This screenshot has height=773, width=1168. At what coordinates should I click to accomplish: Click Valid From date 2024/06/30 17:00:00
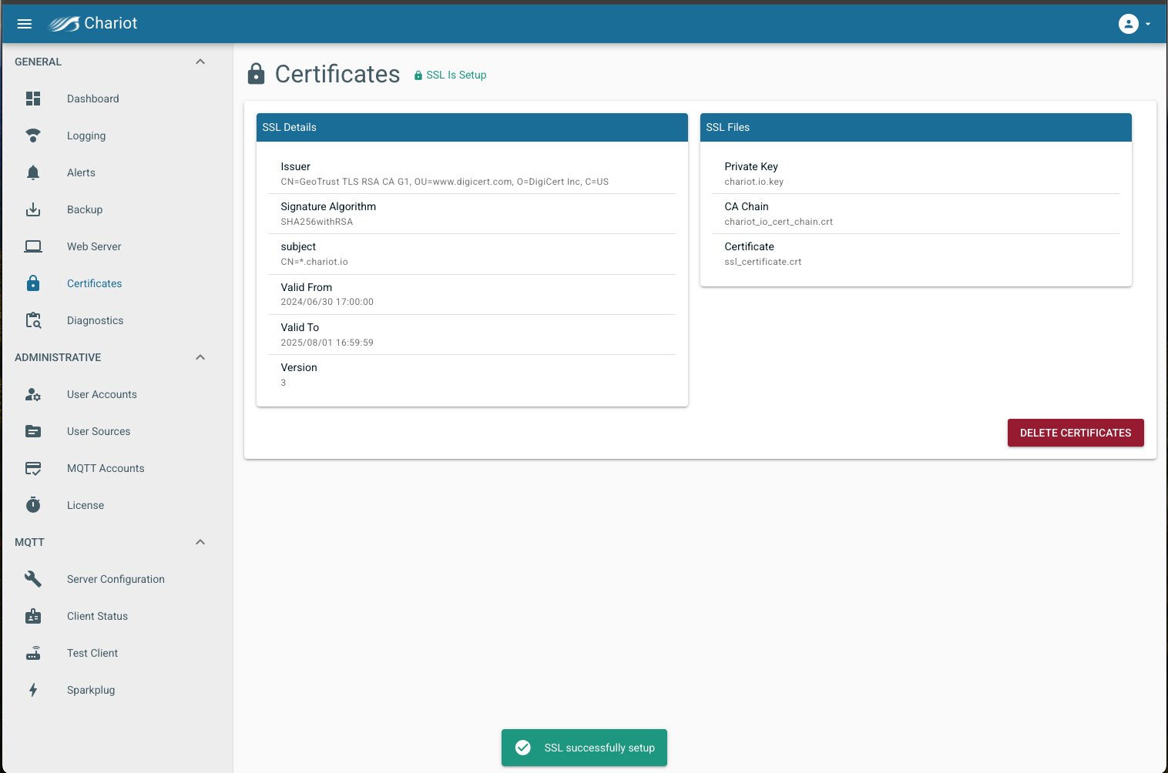[327, 302]
